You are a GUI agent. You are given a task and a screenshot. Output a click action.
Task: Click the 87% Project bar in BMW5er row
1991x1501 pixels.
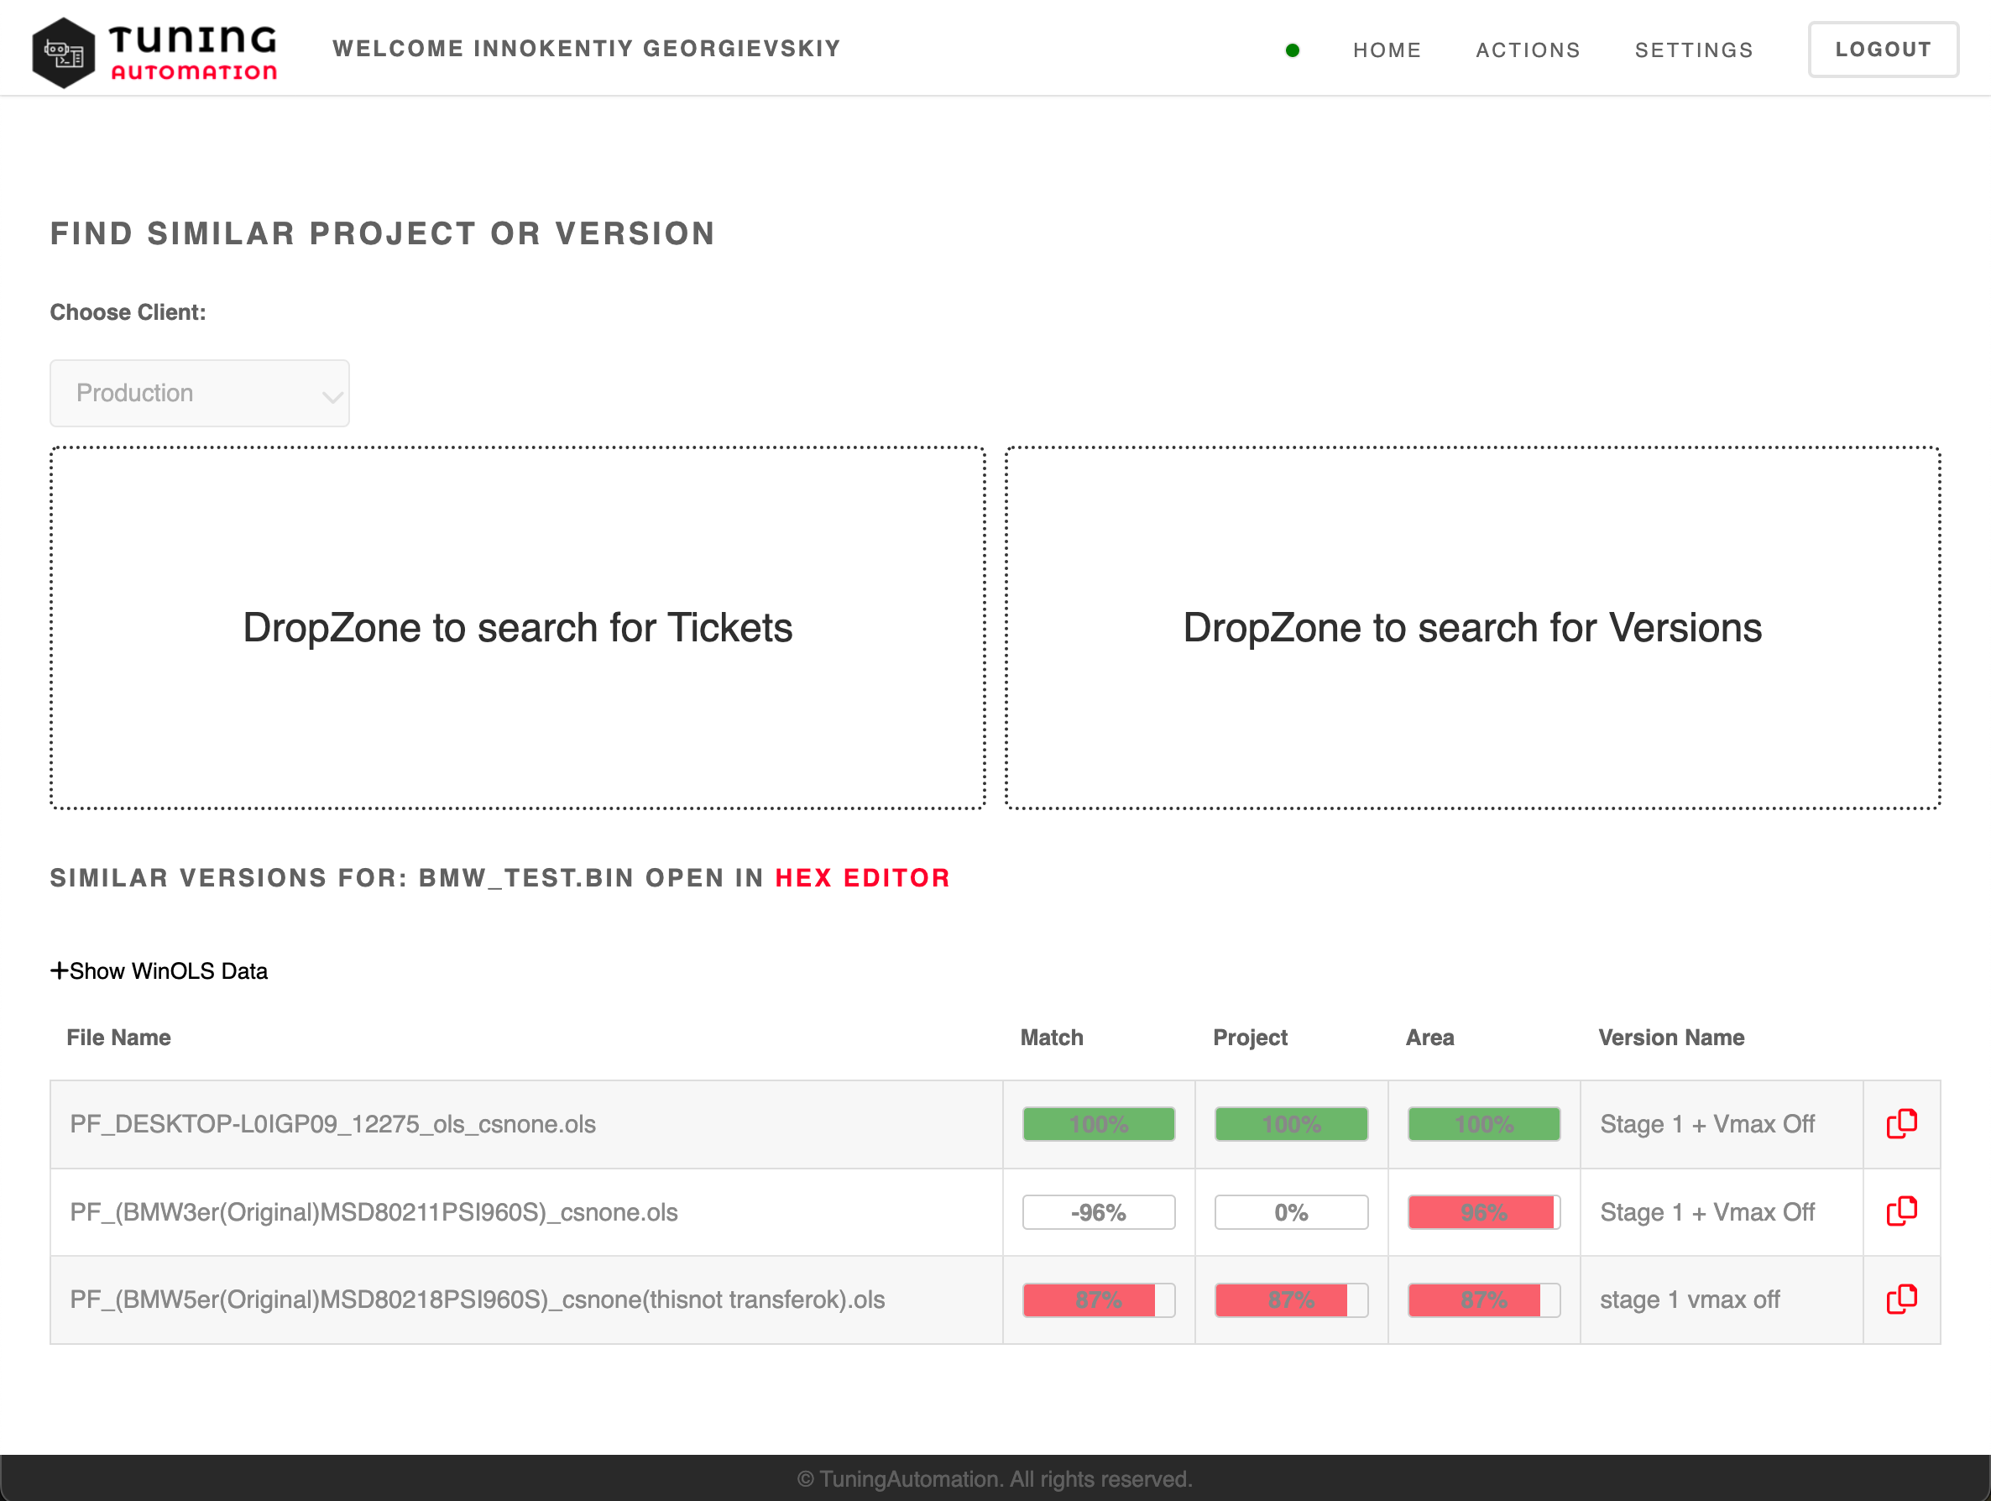(1291, 1300)
